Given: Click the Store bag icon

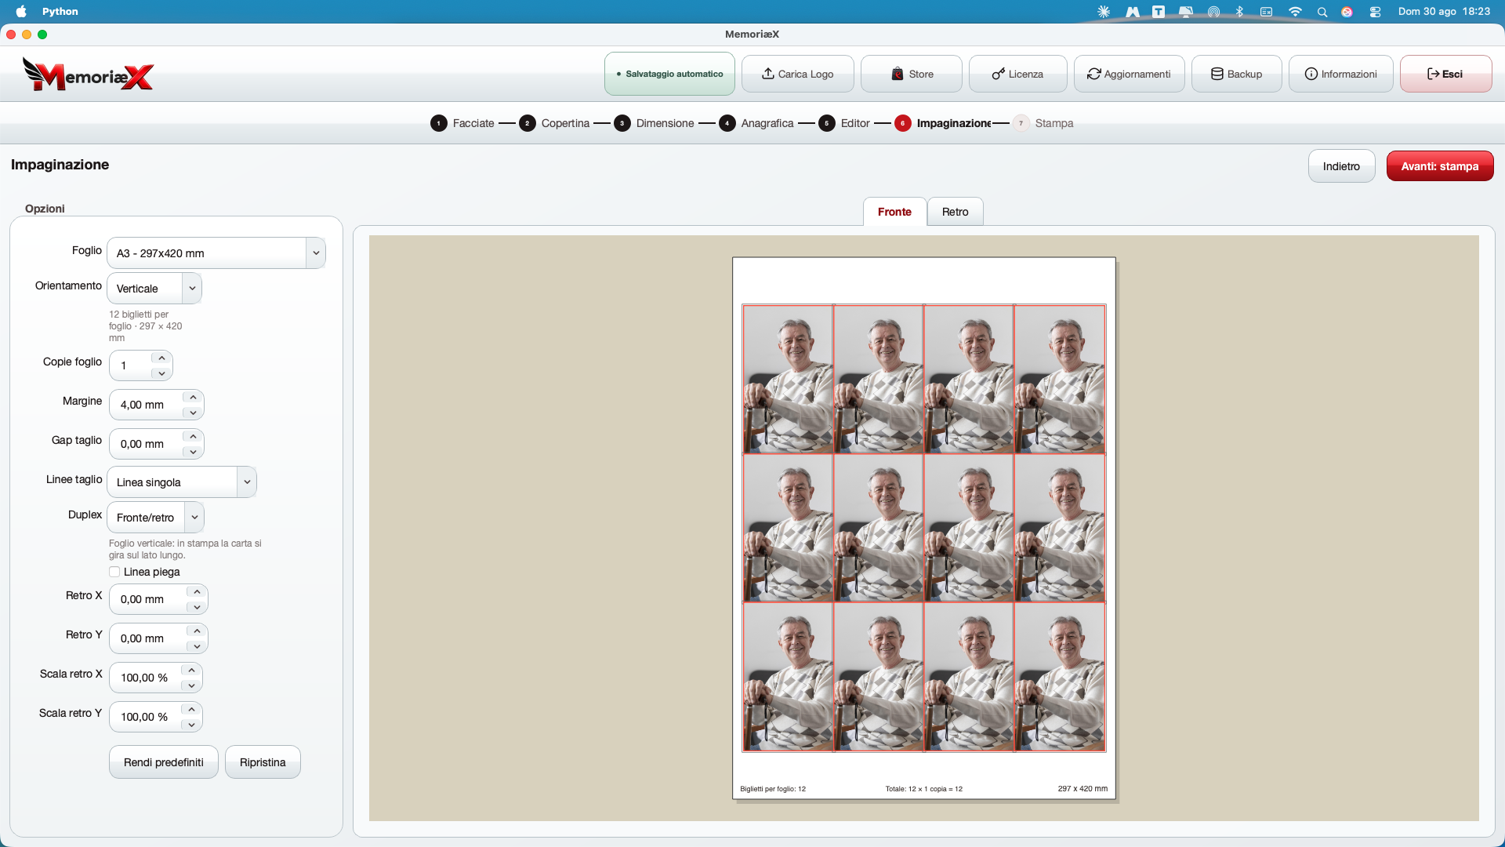Looking at the screenshot, I should tap(898, 74).
